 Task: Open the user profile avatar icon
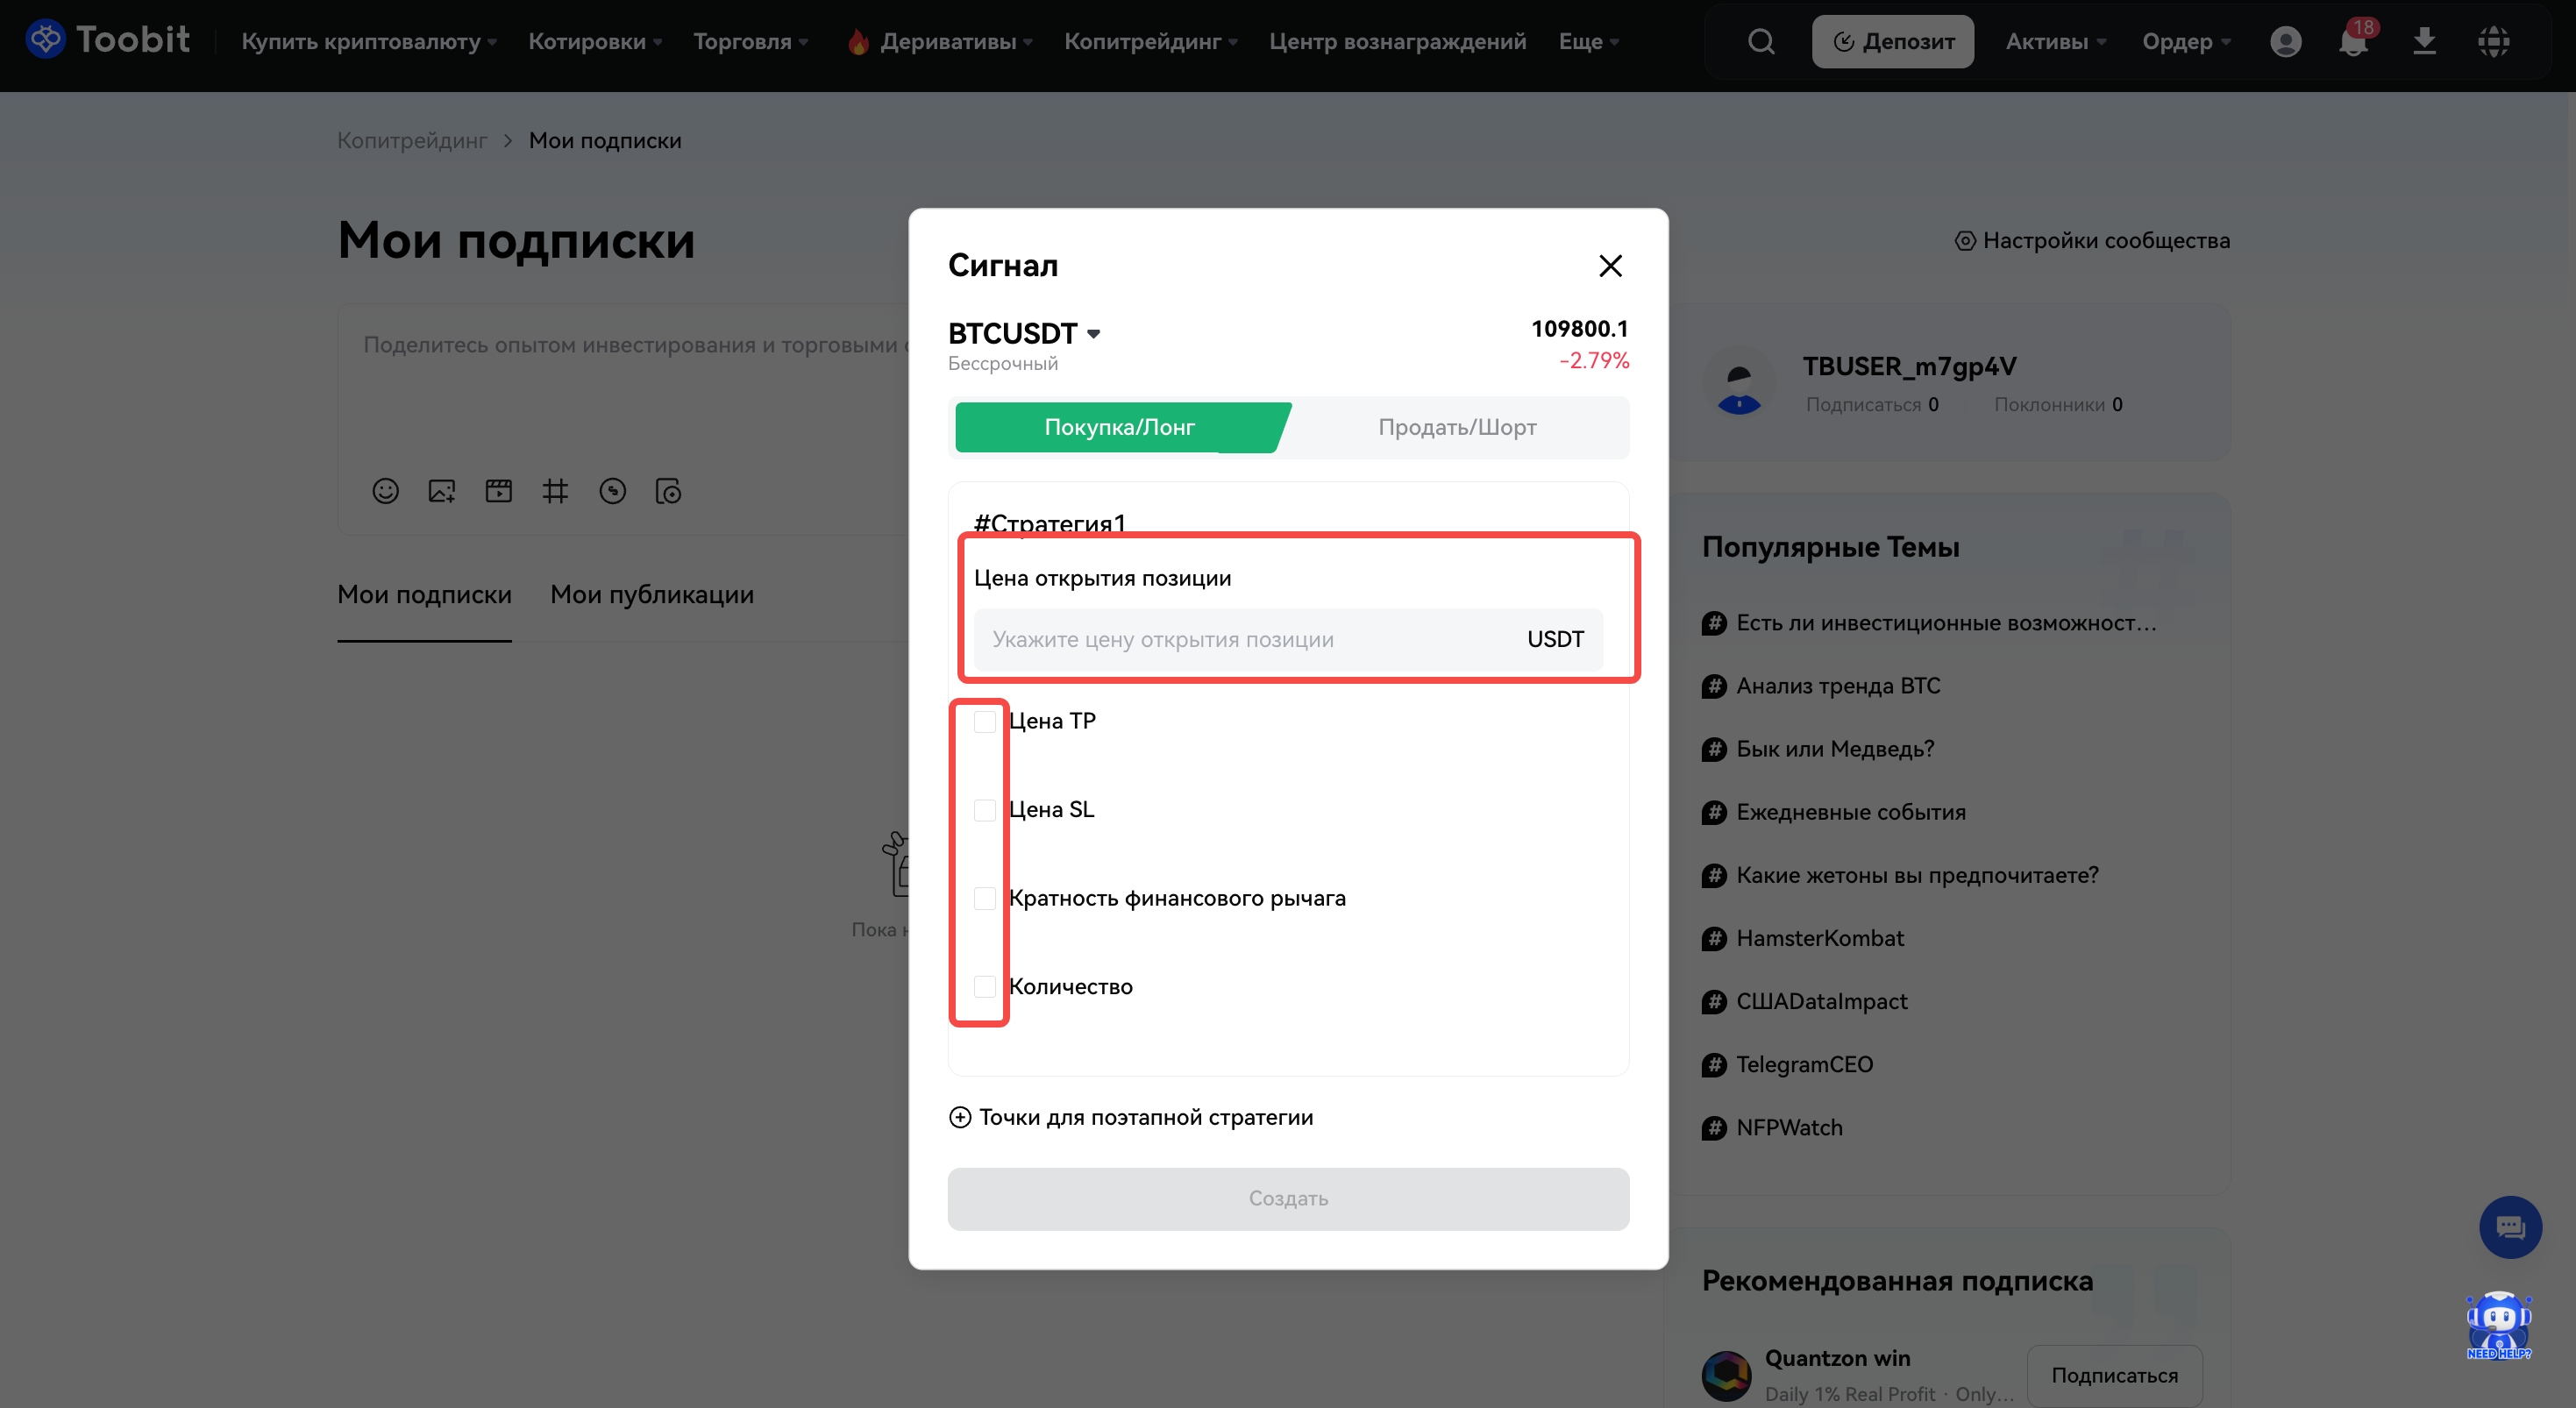click(2285, 41)
